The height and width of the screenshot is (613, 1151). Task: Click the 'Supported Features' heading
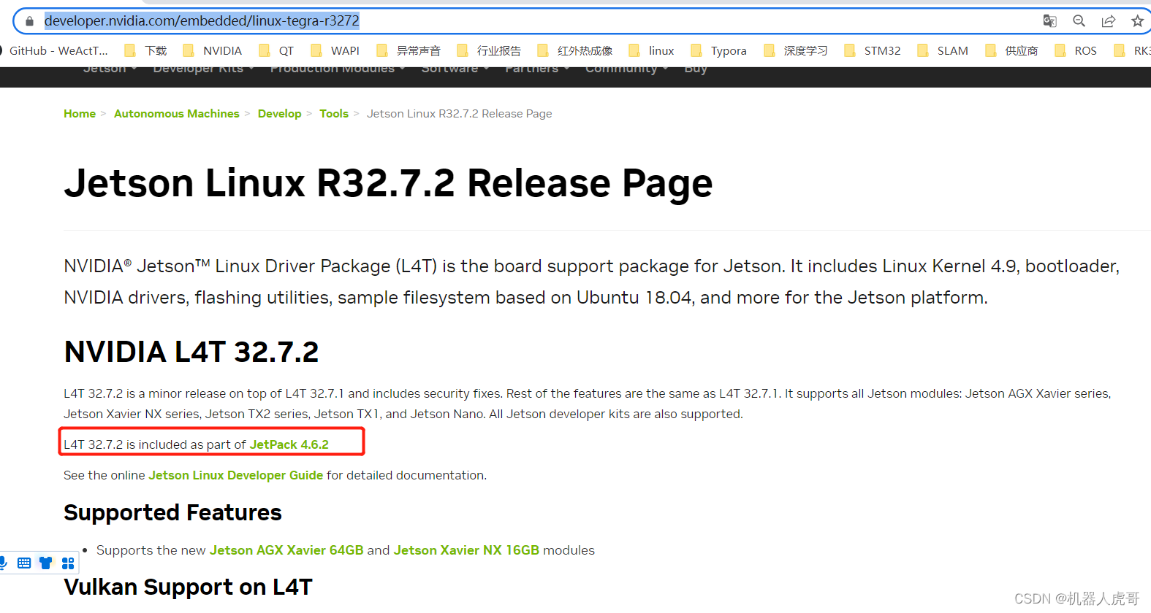coord(172,512)
